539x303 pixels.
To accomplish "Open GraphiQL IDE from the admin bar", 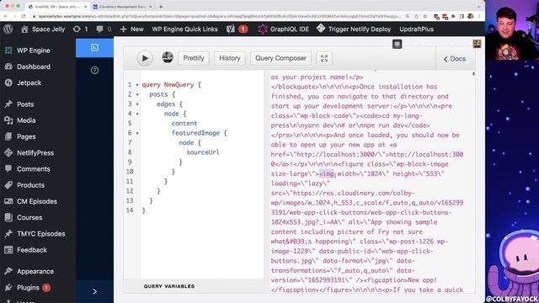I will point(284,29).
